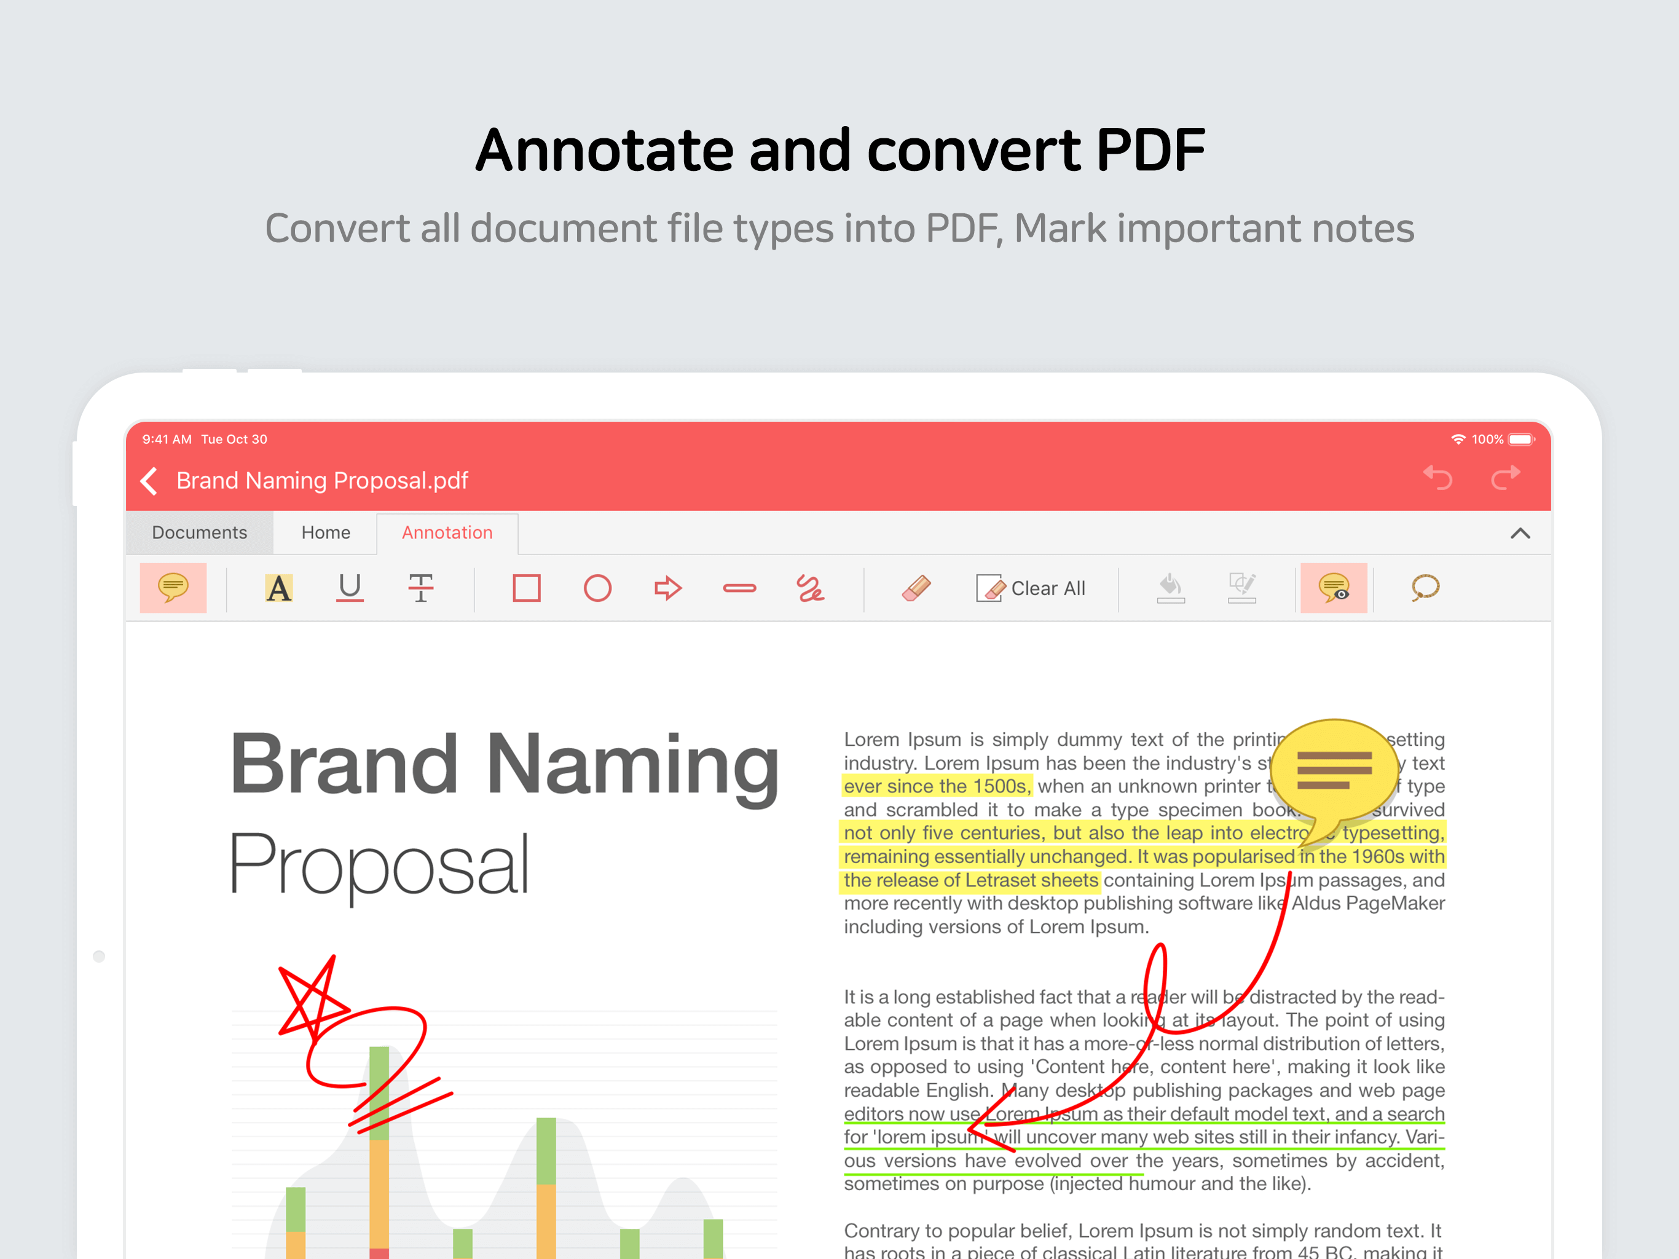Click the '100%' battery percentage text
Image resolution: width=1679 pixels, height=1259 pixels.
pyautogui.click(x=1487, y=439)
